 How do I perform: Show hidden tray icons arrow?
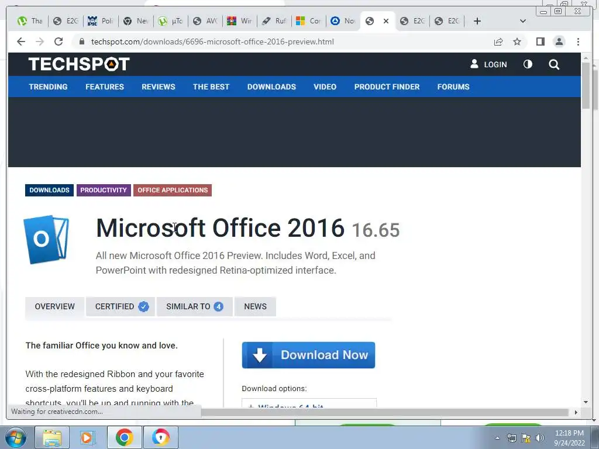497,438
